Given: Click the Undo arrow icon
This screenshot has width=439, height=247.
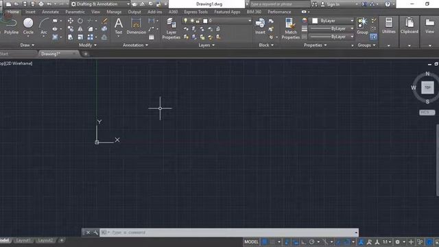Looking at the screenshot, I should [49, 4].
